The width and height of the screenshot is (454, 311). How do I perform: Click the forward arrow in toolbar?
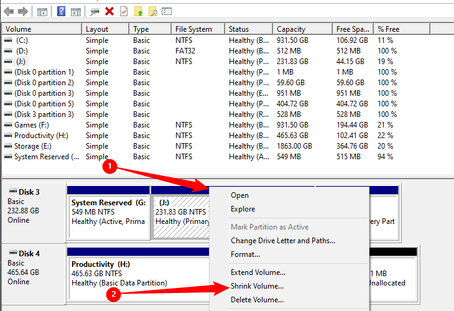pyautogui.click(x=22, y=11)
